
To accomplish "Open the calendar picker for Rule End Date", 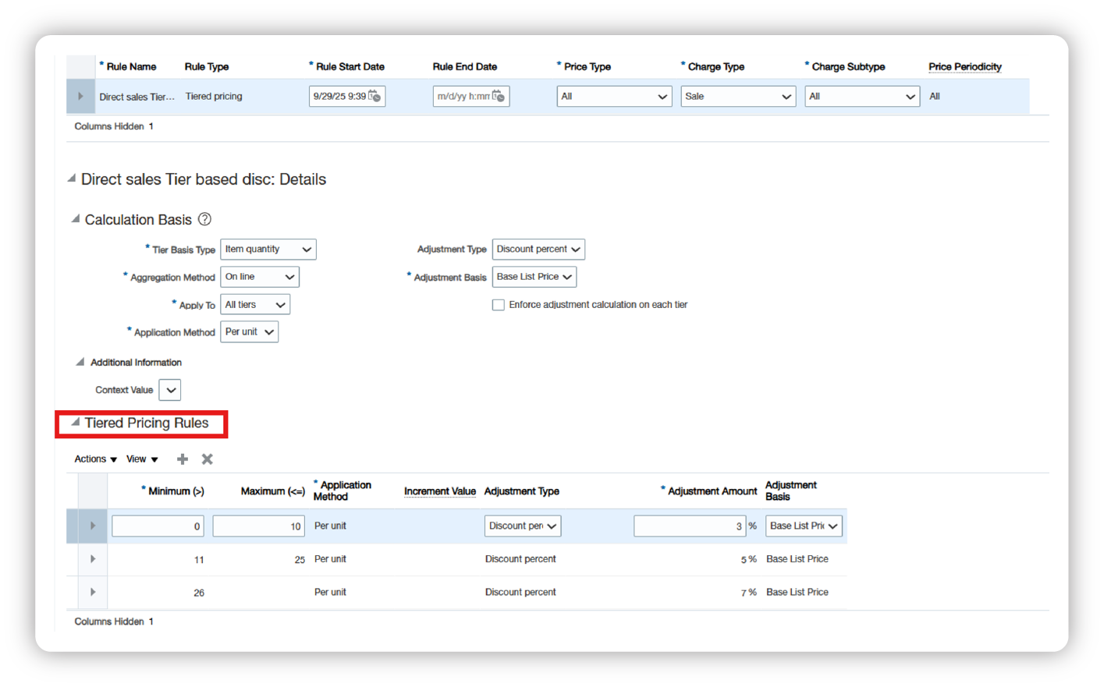I will pyautogui.click(x=500, y=96).
